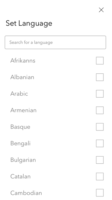Focus the Search for a language field

55,42
